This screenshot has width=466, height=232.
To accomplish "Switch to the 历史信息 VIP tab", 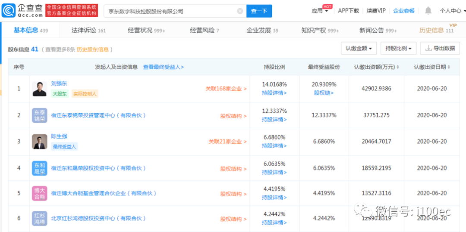I will 437,30.
